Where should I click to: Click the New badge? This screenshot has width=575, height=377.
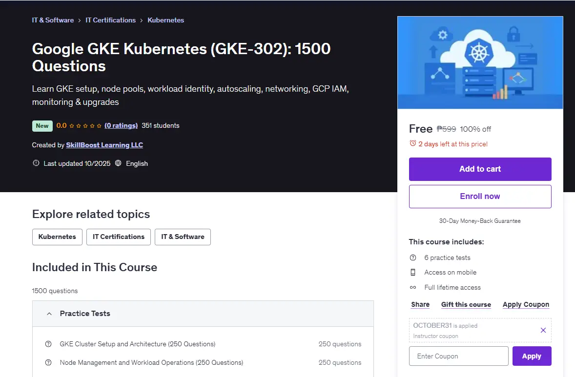coord(42,126)
